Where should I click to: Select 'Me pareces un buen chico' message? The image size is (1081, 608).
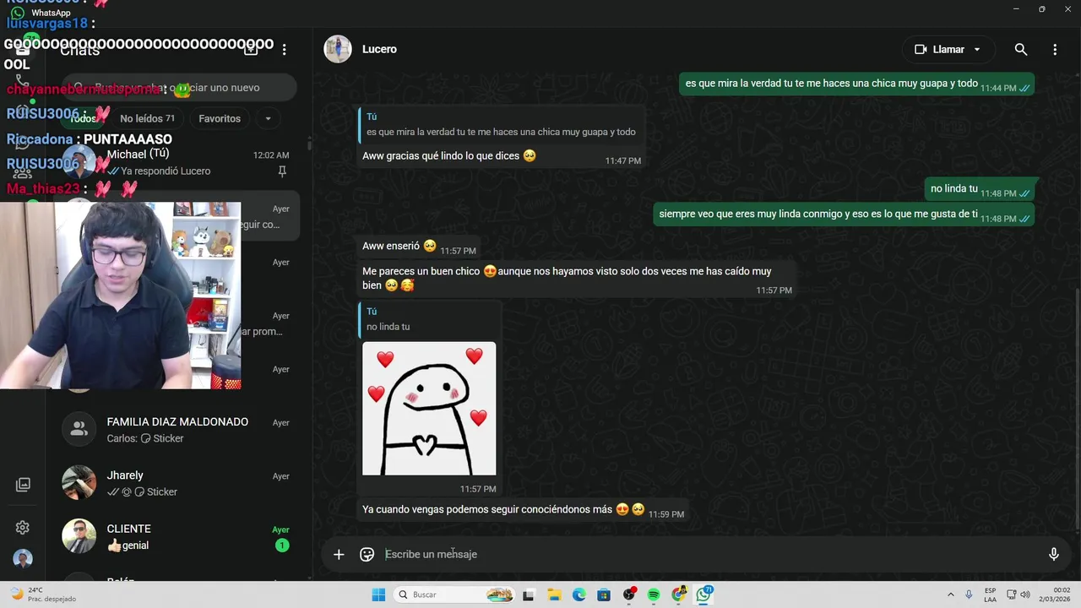click(567, 279)
